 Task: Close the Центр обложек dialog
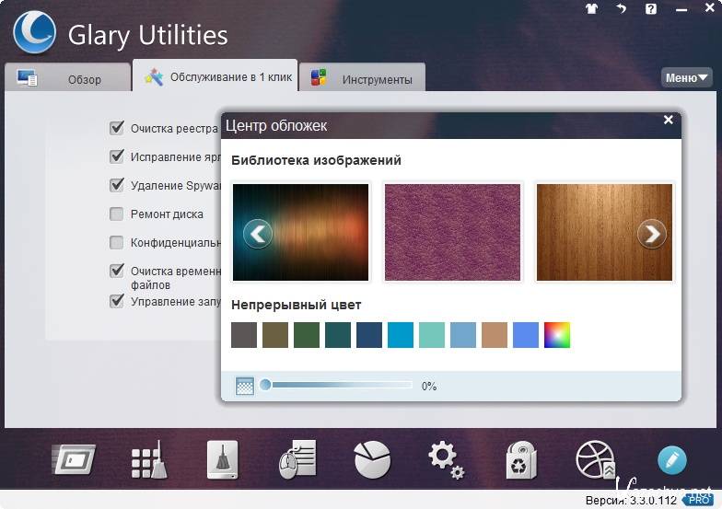[669, 120]
